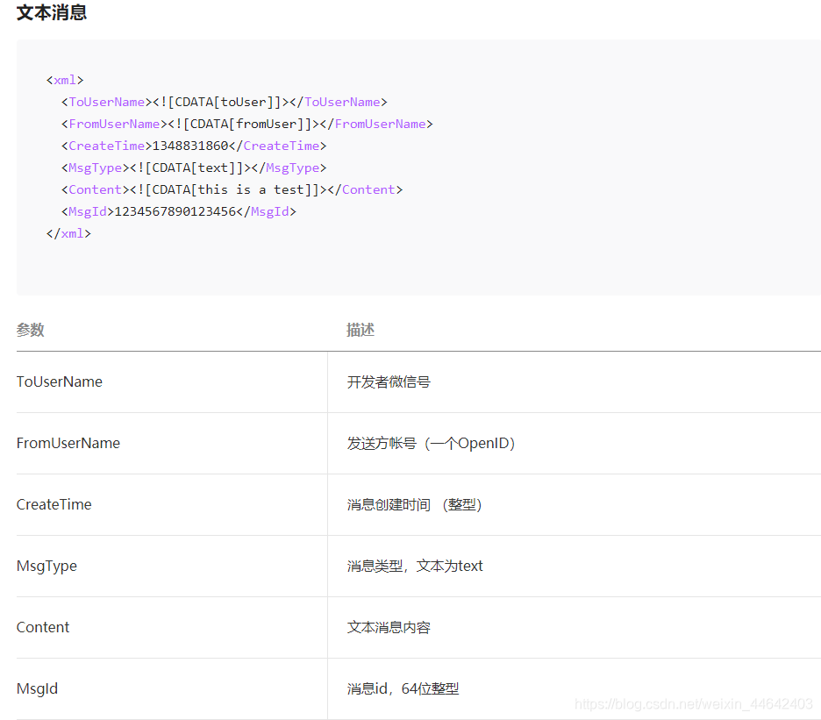
Task: Click the closing </xml> tag line
Action: (68, 233)
